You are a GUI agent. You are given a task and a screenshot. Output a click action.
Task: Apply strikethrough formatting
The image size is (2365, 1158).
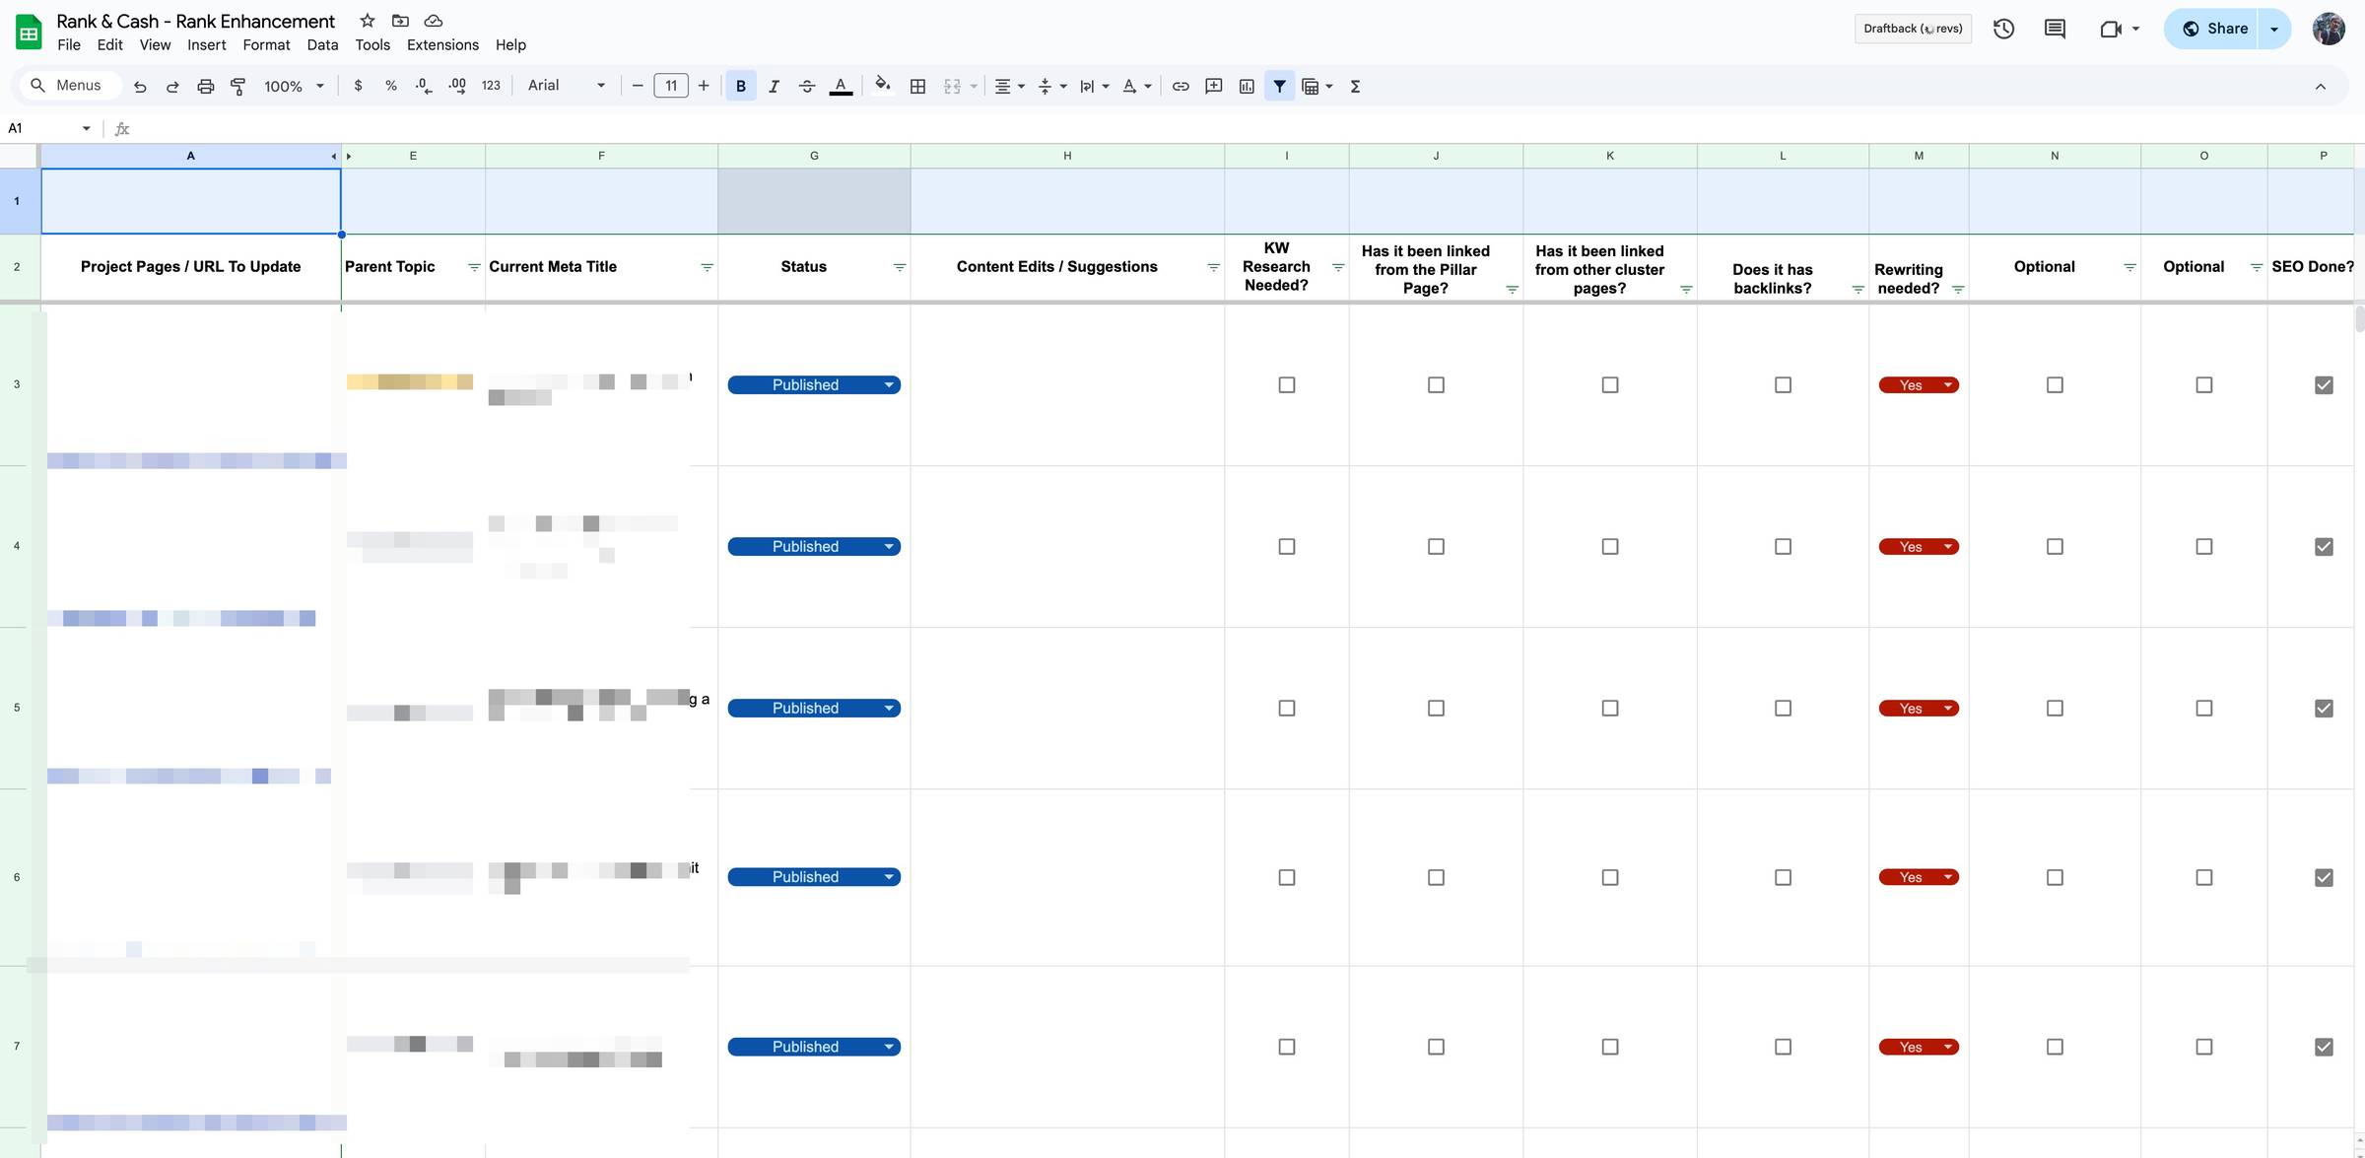(x=806, y=86)
